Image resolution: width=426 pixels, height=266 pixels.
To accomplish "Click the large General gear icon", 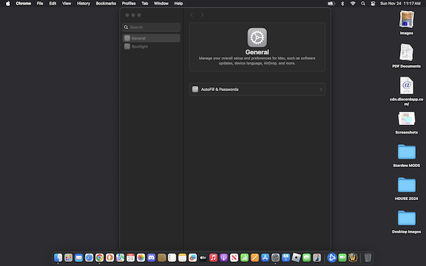I will point(257,37).
